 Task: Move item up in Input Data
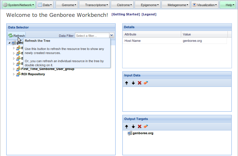pyautogui.click(x=127, y=83)
